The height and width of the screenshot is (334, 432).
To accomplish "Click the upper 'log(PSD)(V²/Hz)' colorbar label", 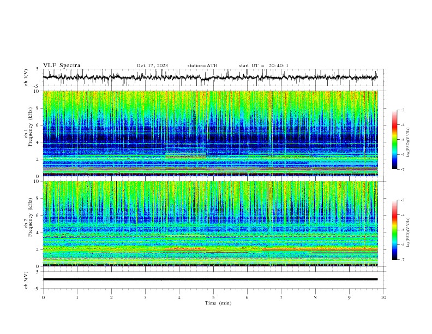I will tap(409, 142).
